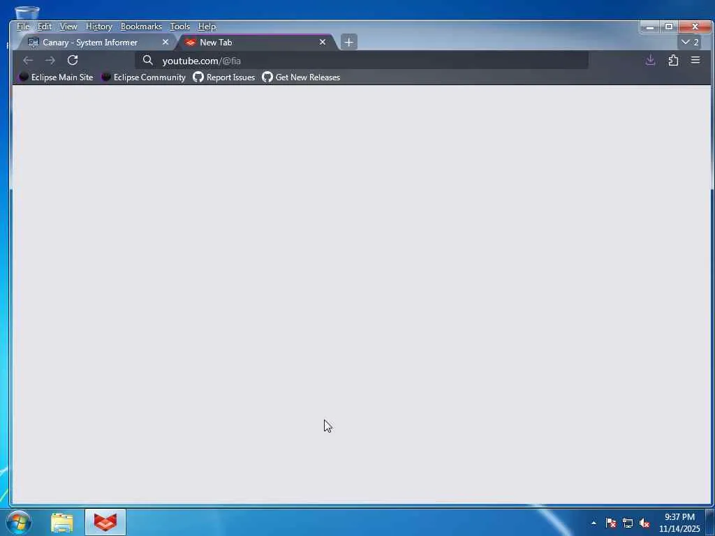Open Get New Releases bookmark
715x536 pixels.
click(x=301, y=77)
